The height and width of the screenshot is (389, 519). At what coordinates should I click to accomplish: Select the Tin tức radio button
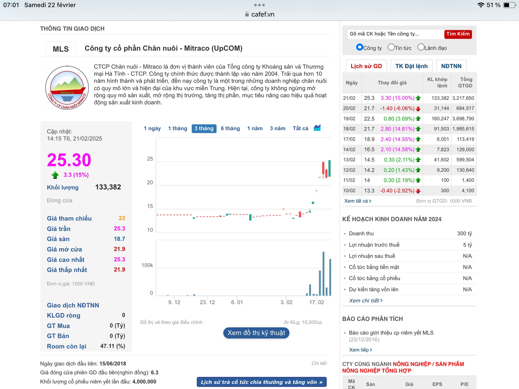pos(391,47)
